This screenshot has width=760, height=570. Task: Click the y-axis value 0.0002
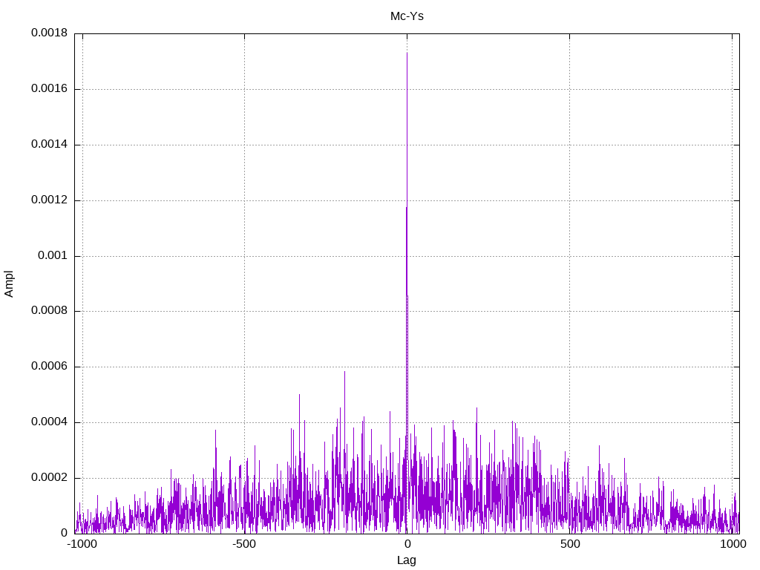click(50, 477)
